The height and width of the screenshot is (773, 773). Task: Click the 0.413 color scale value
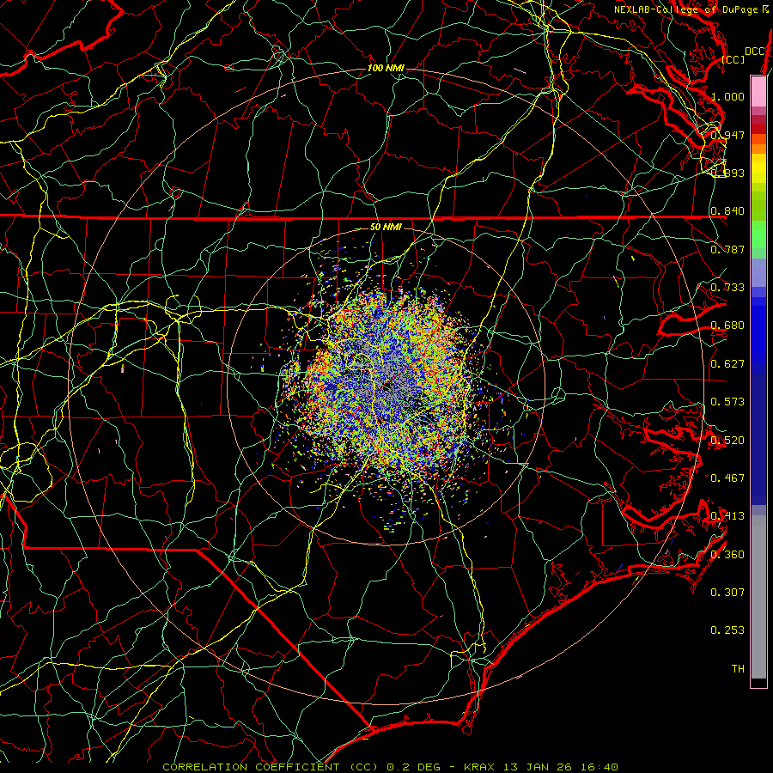pos(727,516)
